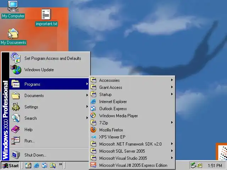
Task: Launch Internet Explorer from quick launch bar
Action: click(36, 165)
